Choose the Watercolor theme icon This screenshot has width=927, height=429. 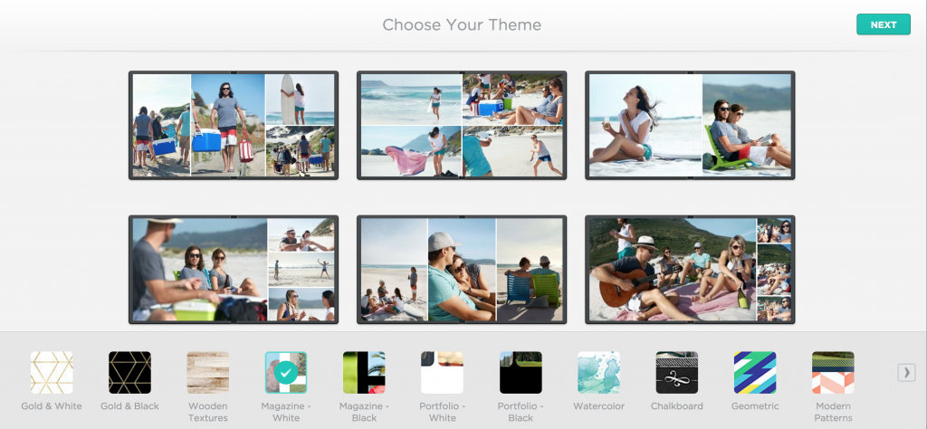[598, 372]
